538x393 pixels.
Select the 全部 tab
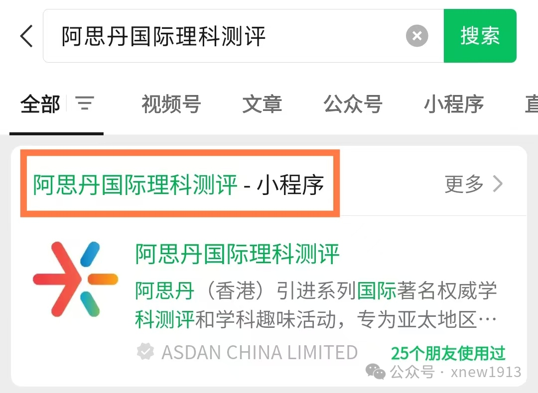pos(40,104)
